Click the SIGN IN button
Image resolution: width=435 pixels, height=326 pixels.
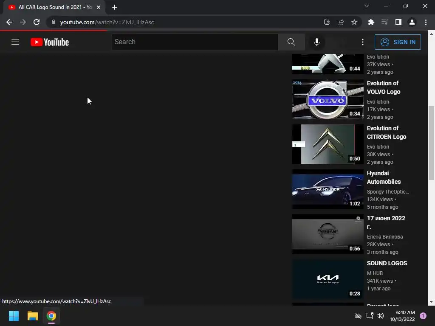point(398,42)
